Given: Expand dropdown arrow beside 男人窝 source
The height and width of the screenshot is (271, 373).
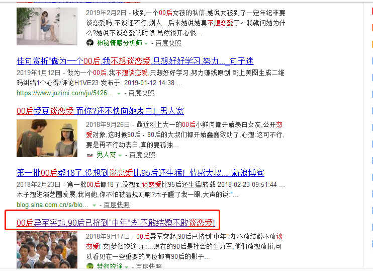Looking at the screenshot, I should 120,156.
